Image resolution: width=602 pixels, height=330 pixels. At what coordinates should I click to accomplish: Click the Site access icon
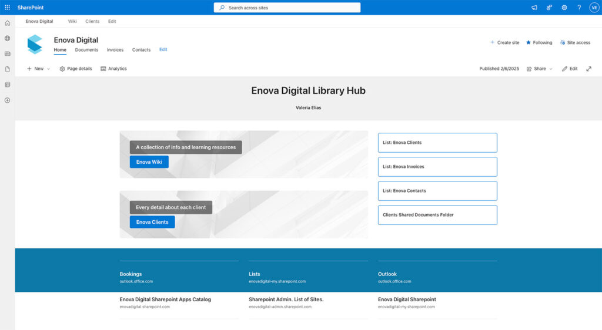563,42
